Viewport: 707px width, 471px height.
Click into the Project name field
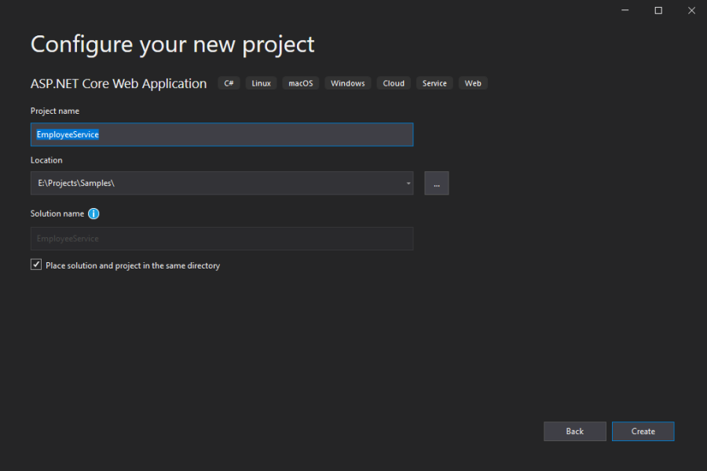click(x=222, y=134)
